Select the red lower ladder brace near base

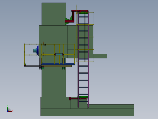pos(78,99)
